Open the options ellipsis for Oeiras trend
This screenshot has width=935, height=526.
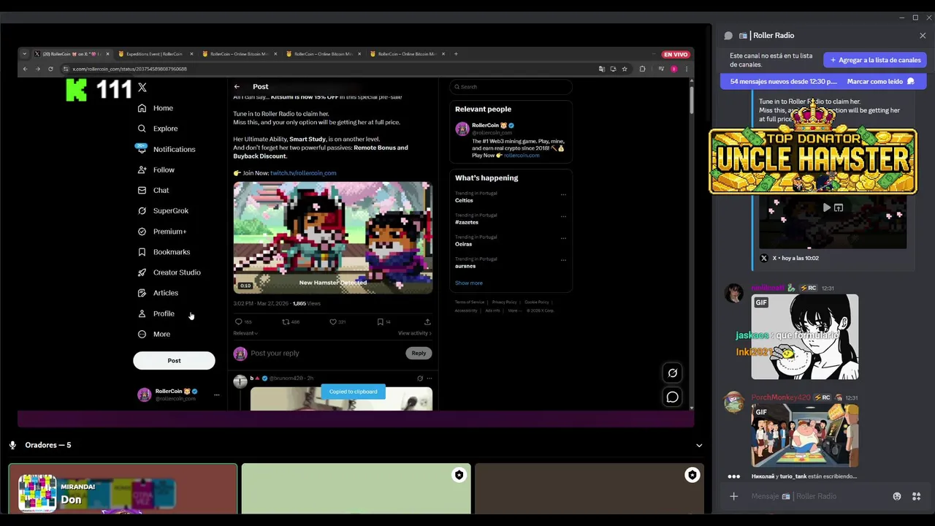[563, 239]
